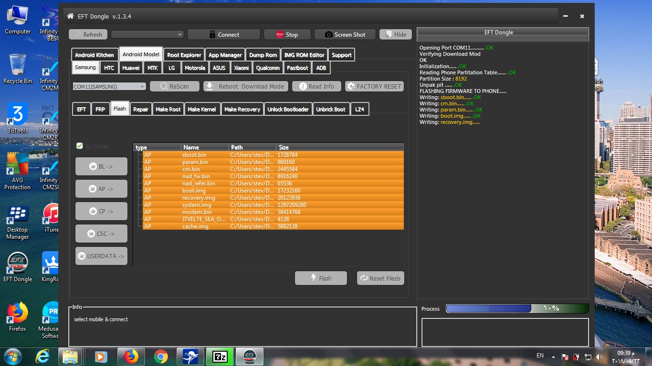The image size is (652, 366).
Task: Click the red Stop button
Action: (287, 34)
